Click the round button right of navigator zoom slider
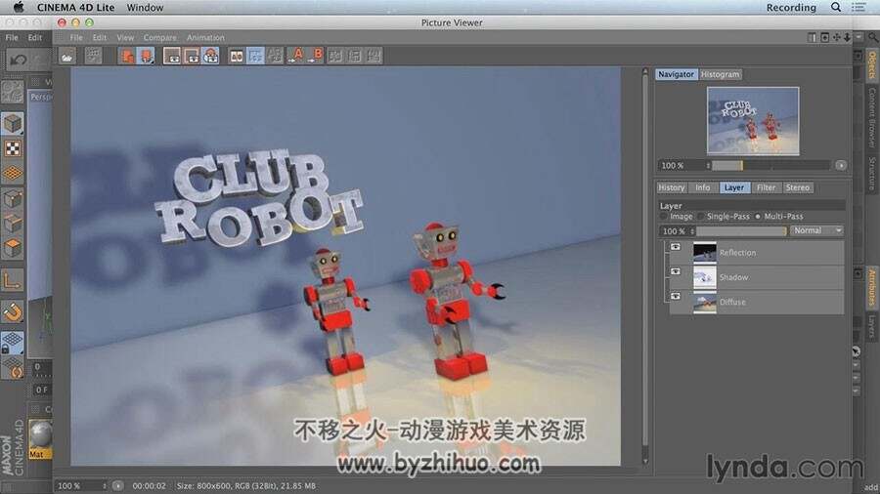The image size is (880, 494). coord(840,165)
